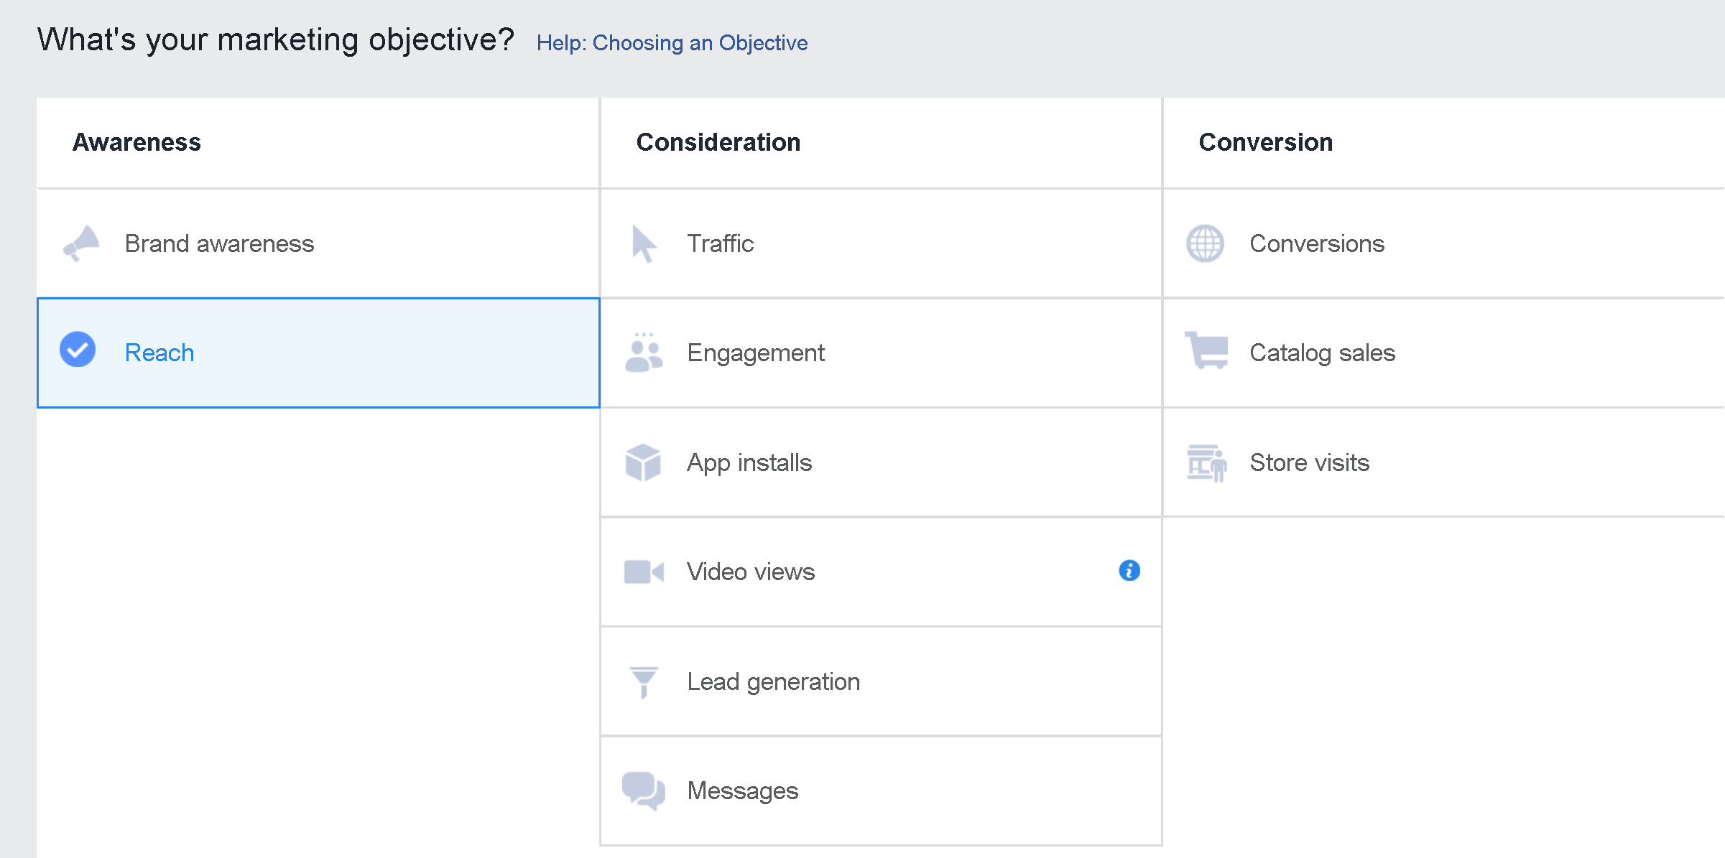Pick the Lead generation objective
The width and height of the screenshot is (1725, 858).
773,681
